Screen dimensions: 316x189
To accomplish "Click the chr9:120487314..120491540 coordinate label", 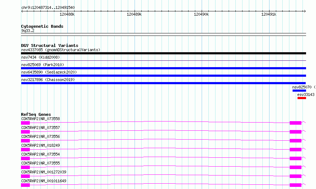I will (x=48, y=7).
